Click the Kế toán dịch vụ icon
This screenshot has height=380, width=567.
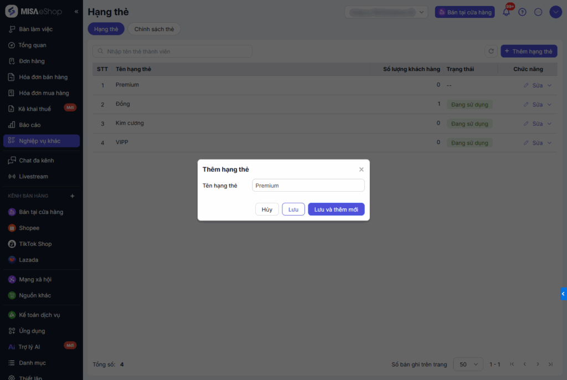12,315
